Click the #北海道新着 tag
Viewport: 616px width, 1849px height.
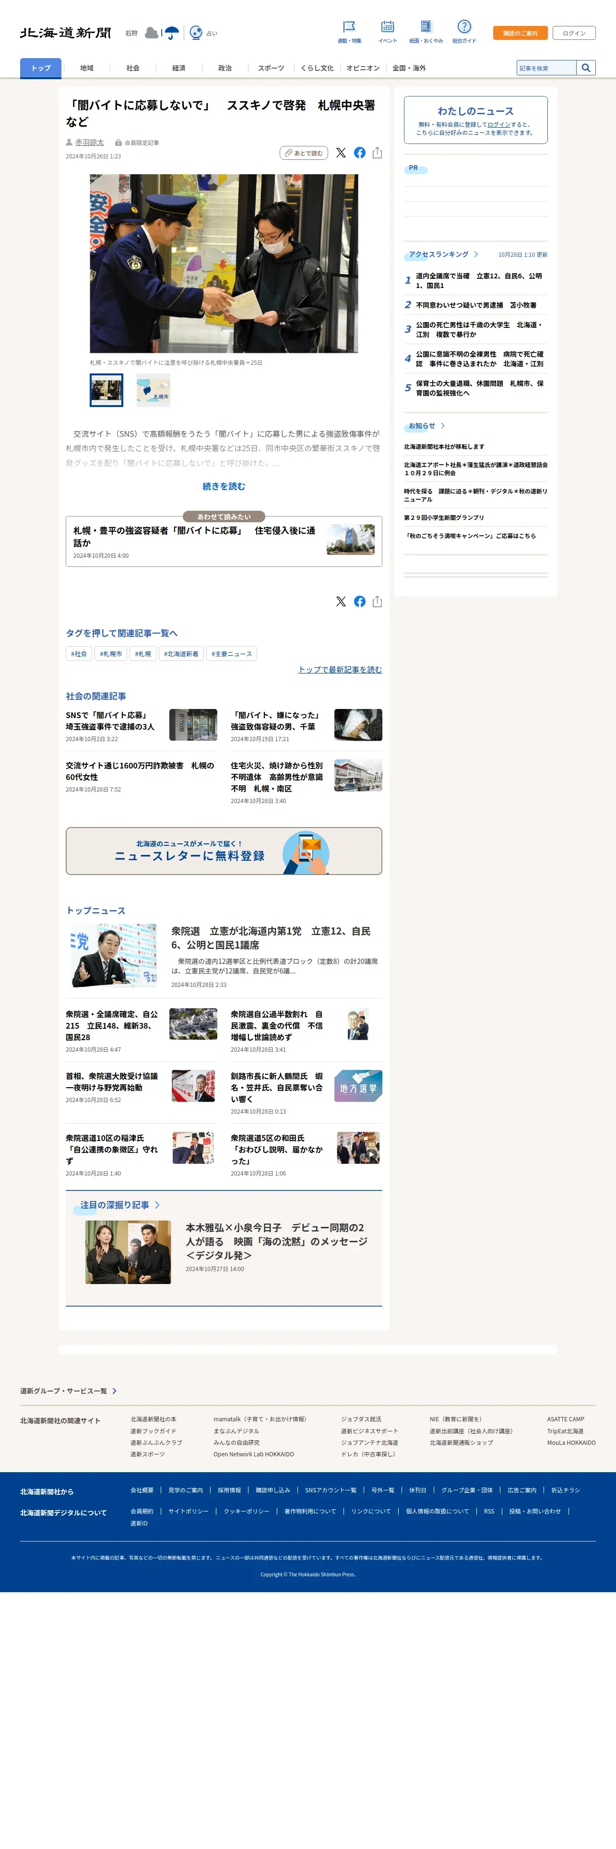(x=181, y=653)
